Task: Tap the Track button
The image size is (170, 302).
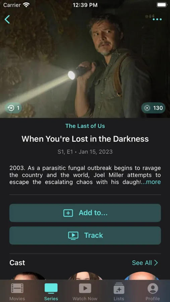Action: (x=85, y=235)
